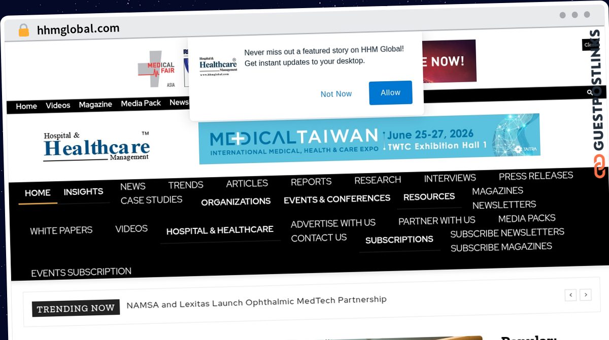Open PARTNER WITH US page
The image size is (609, 340).
pos(437,221)
